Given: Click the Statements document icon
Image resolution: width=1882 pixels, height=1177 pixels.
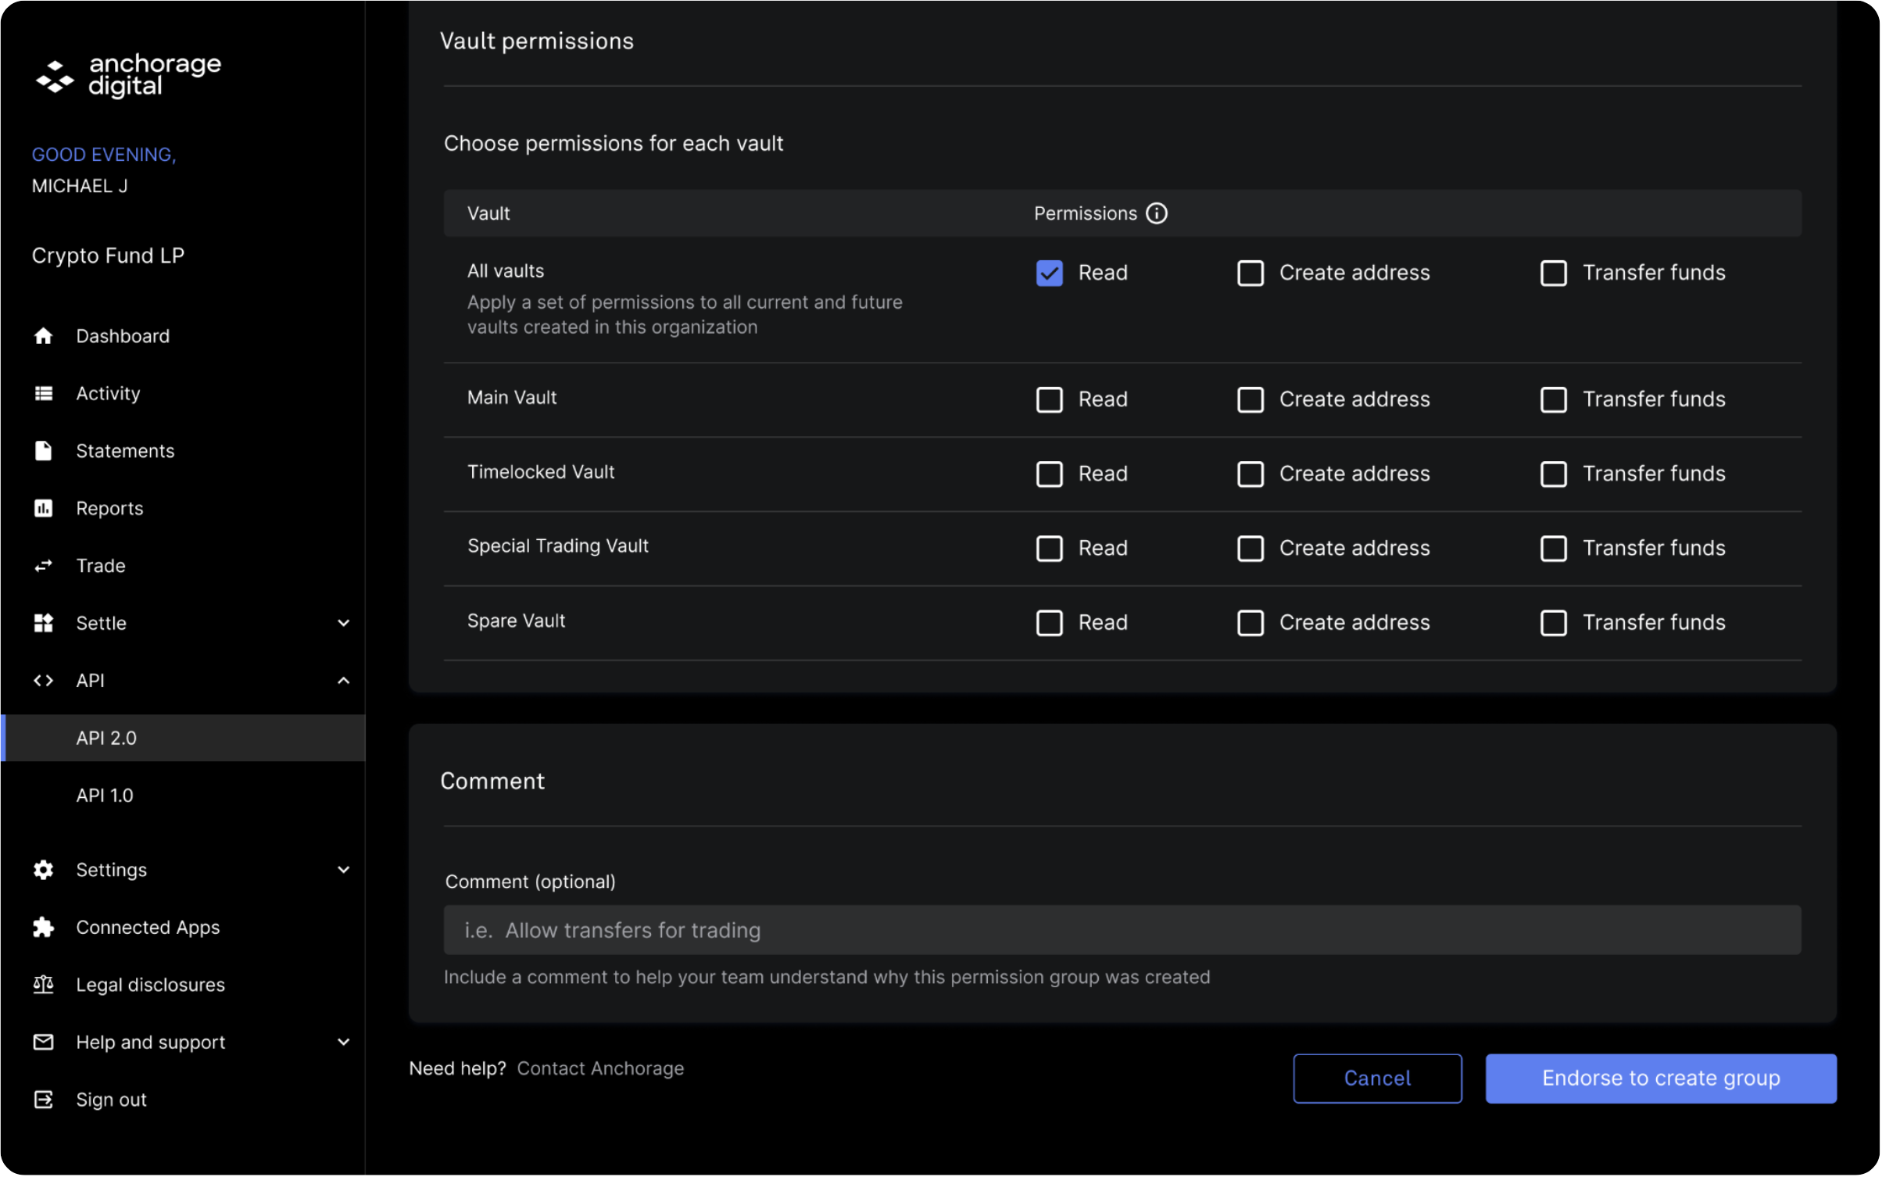Looking at the screenshot, I should coord(43,450).
